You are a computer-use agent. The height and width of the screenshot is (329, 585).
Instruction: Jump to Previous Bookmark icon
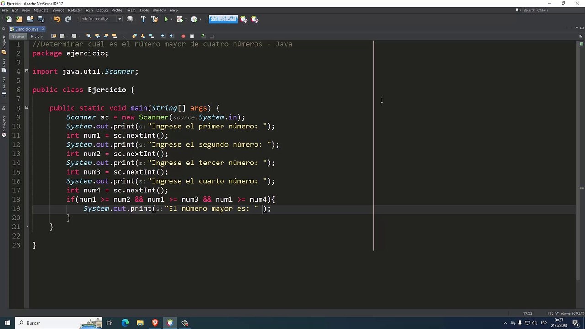tap(134, 36)
